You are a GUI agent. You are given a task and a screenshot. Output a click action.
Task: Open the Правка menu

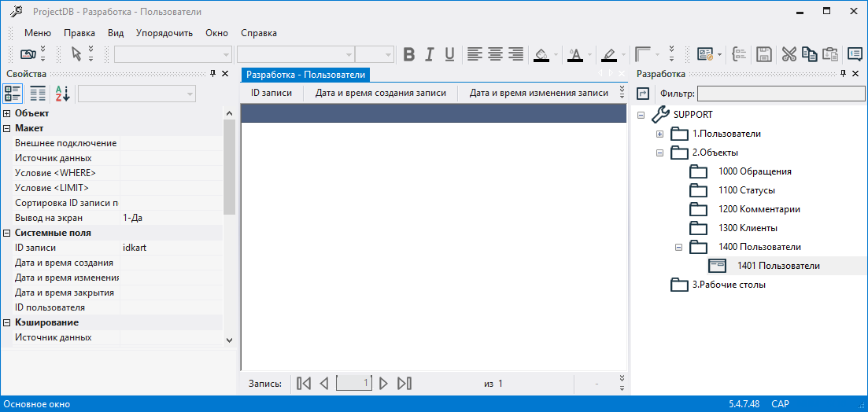[79, 33]
